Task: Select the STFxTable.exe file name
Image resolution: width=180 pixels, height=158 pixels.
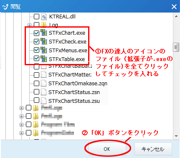Action: pos(67,59)
